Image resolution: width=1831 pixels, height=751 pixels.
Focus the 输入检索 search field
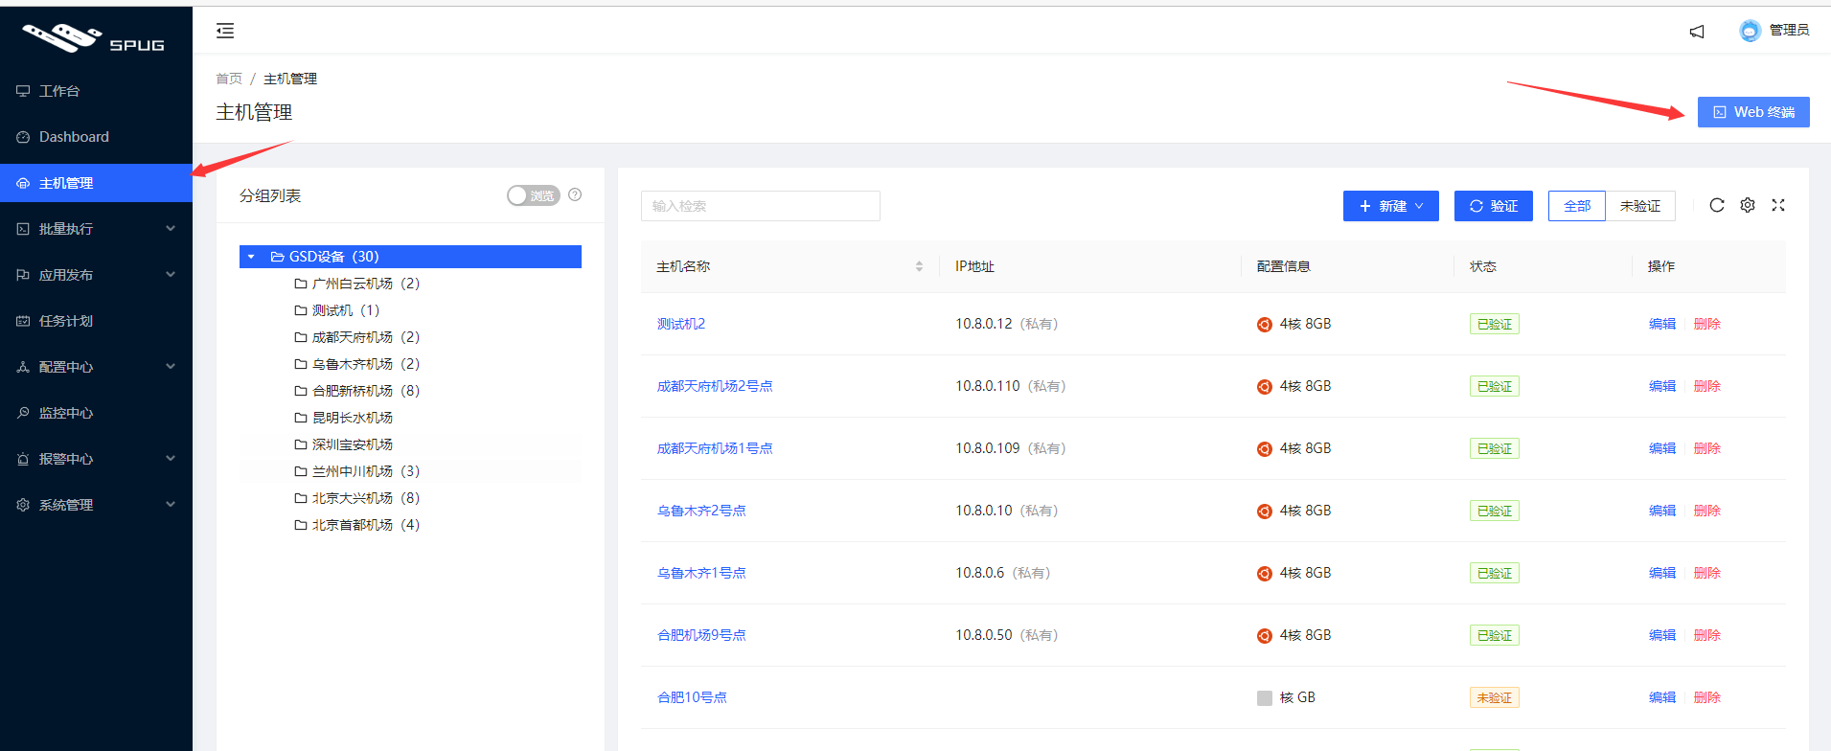(761, 206)
